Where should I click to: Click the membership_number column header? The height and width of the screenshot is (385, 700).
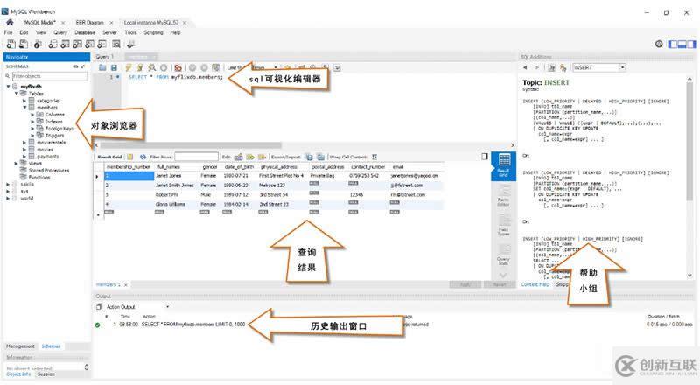(x=128, y=166)
